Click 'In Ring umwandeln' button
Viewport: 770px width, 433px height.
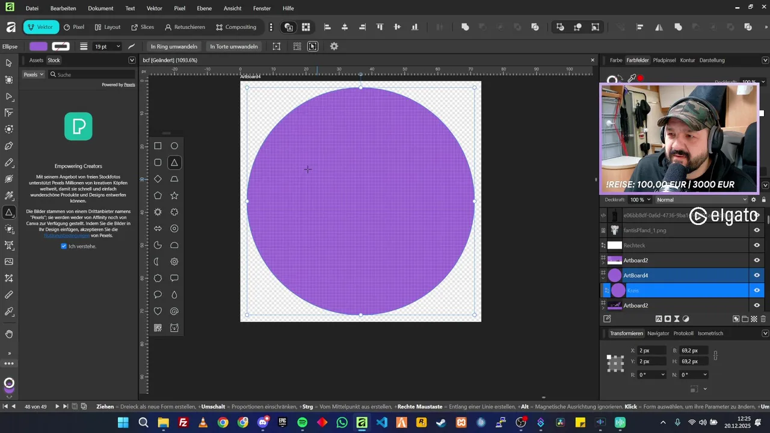(174, 46)
